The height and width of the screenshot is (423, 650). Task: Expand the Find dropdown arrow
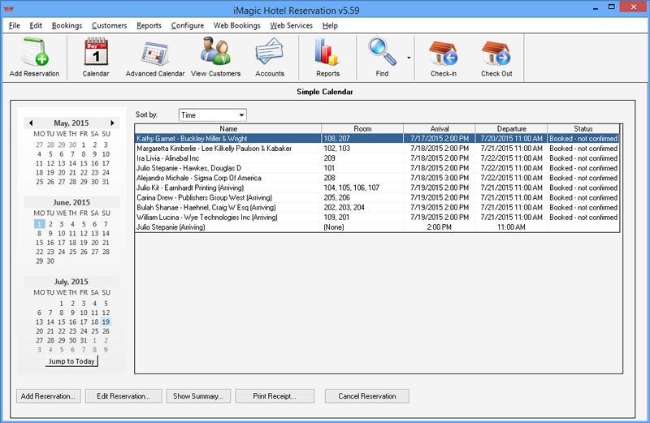408,58
